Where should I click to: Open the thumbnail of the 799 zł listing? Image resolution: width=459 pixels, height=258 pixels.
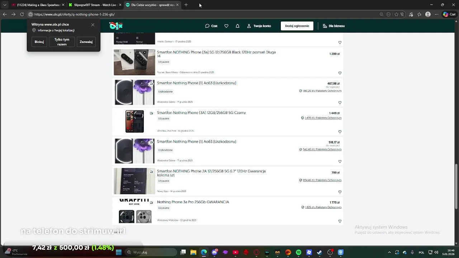point(134,181)
